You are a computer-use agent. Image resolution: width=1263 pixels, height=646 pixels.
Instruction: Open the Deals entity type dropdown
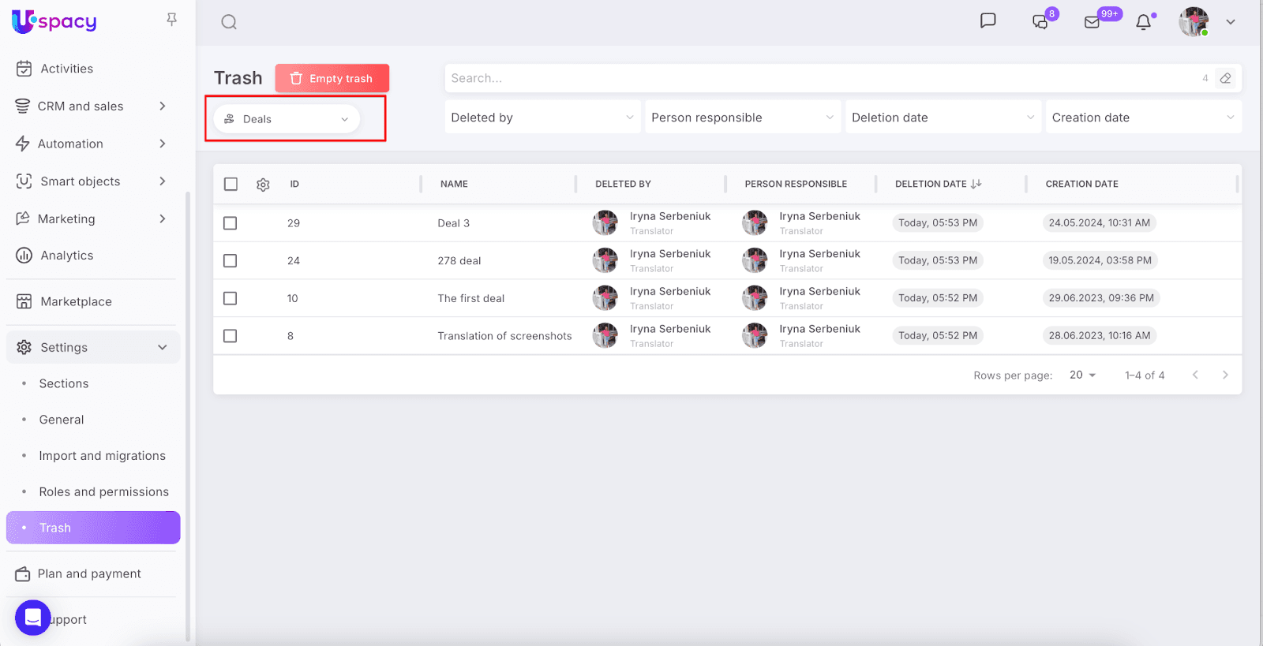(287, 119)
